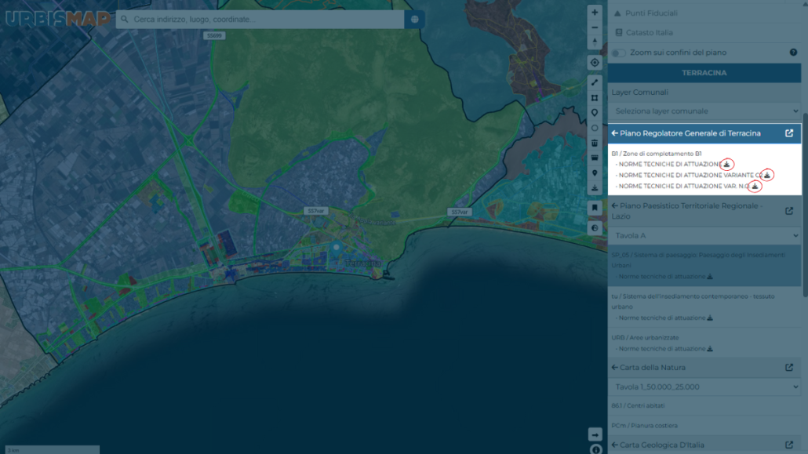808x454 pixels.
Task: Click the eraser-like tool icon in toolbar
Action: (x=595, y=158)
